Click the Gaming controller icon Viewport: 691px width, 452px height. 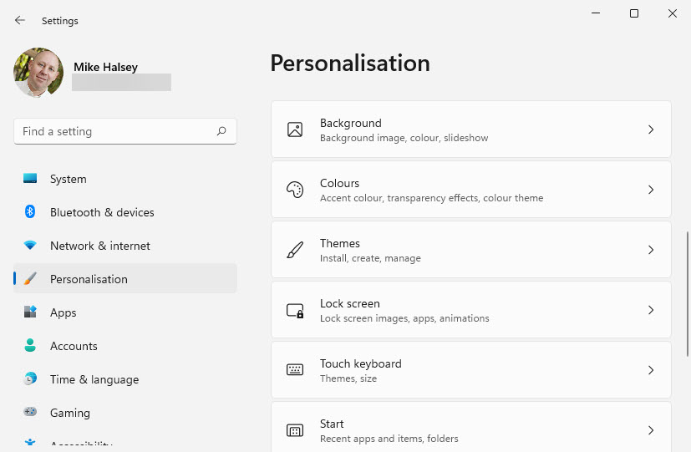30,413
